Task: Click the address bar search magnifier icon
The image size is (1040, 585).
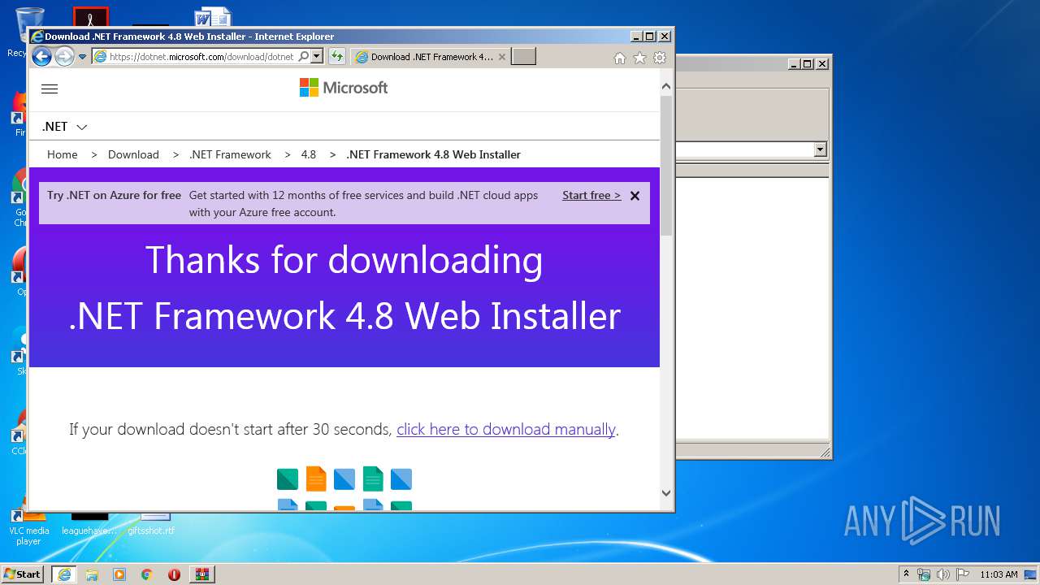Action: [303, 57]
